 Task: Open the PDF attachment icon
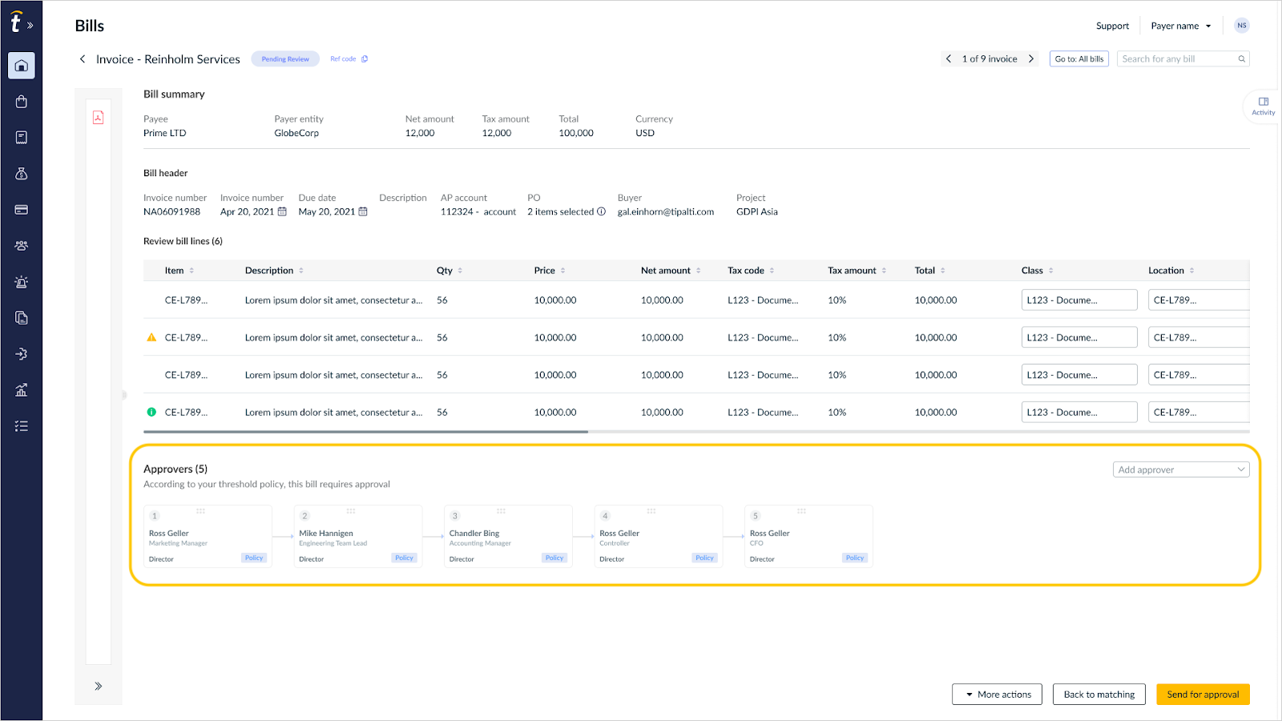pyautogui.click(x=98, y=118)
